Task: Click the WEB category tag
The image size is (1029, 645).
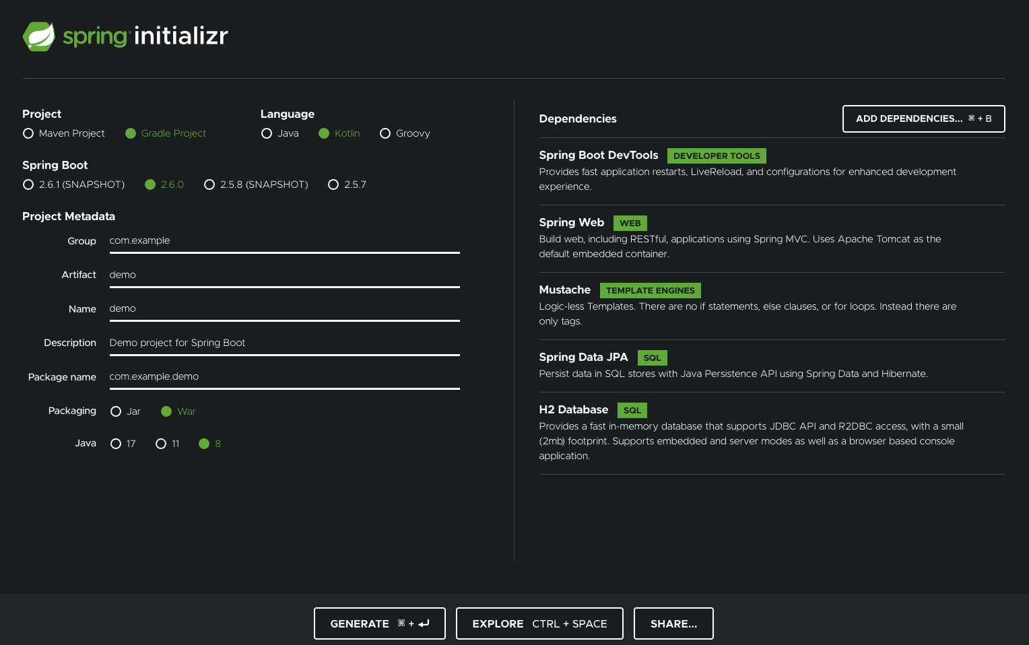Action: [x=630, y=223]
